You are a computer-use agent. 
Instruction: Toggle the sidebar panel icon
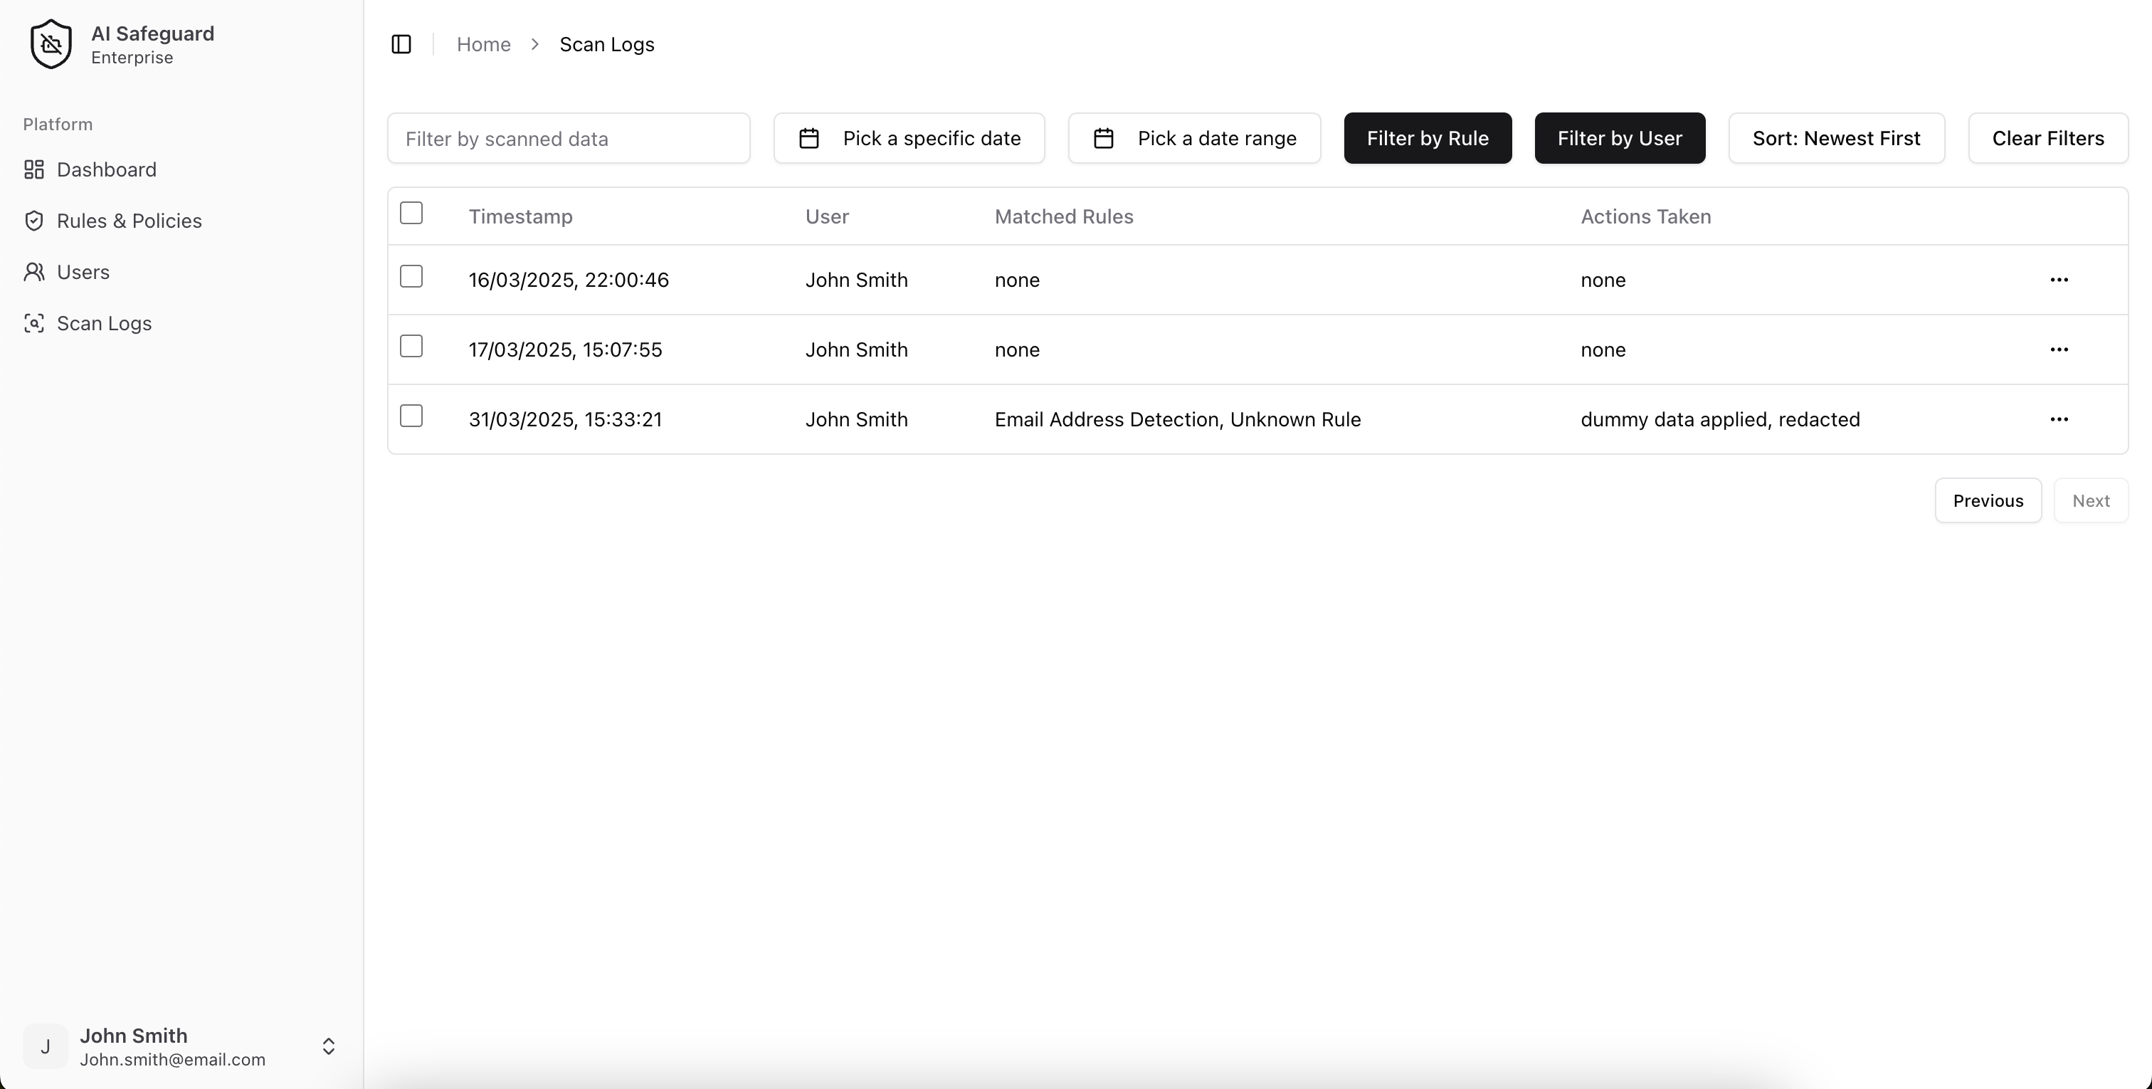(401, 44)
